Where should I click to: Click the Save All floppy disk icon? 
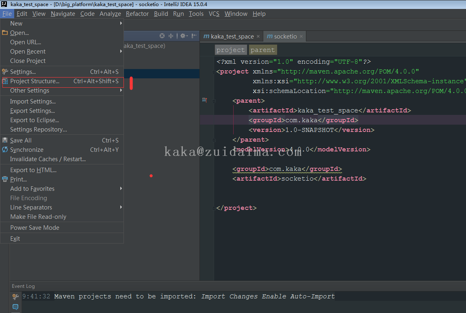(5, 140)
